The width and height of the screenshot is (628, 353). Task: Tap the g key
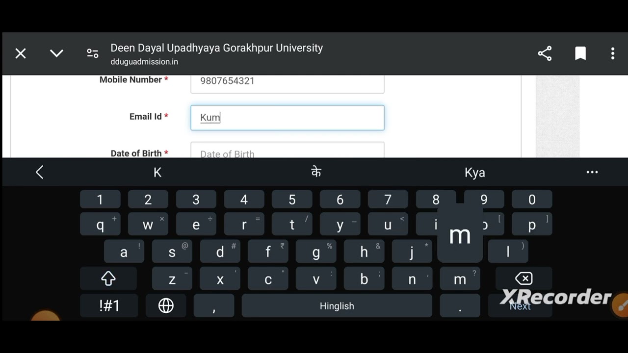click(316, 252)
